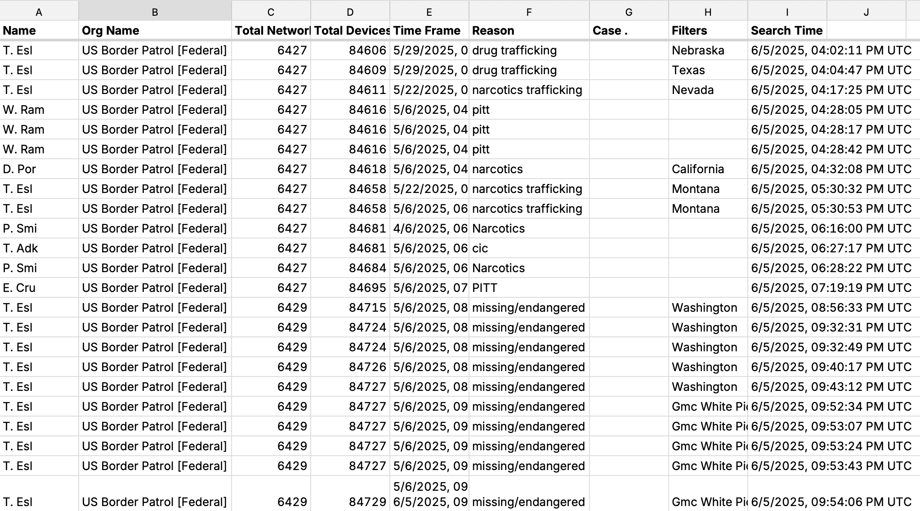Click the "E. Cru" name cell
The height and width of the screenshot is (511, 920).
pyautogui.click(x=39, y=288)
